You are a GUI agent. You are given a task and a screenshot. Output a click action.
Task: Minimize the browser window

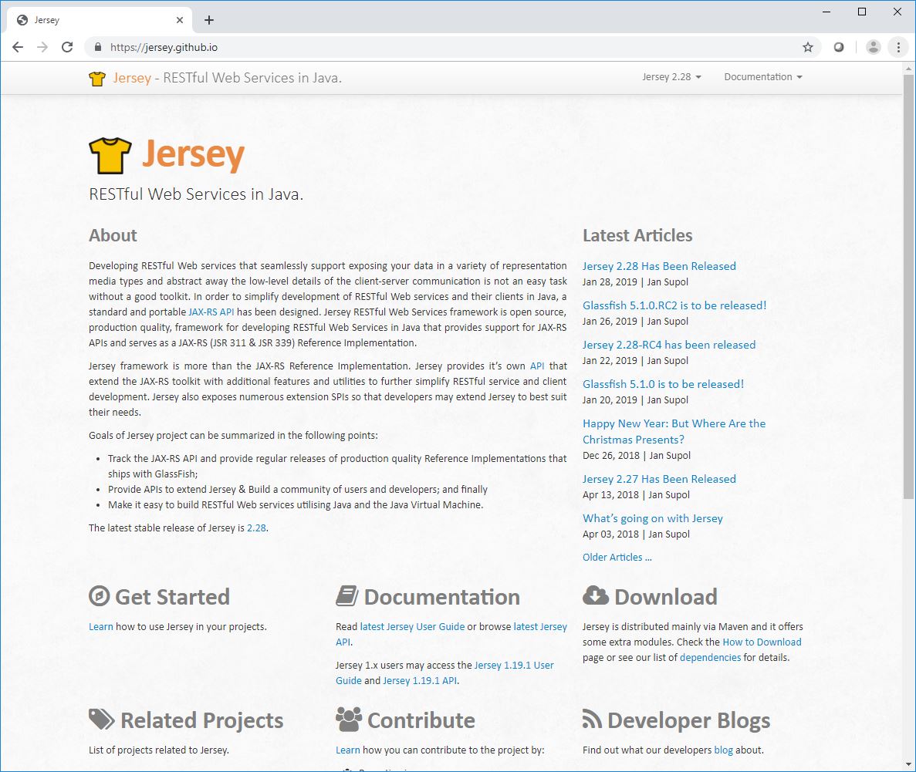click(x=826, y=12)
